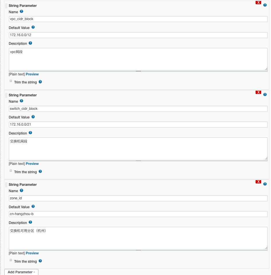Delete the zone_id string parameter

click(x=258, y=182)
